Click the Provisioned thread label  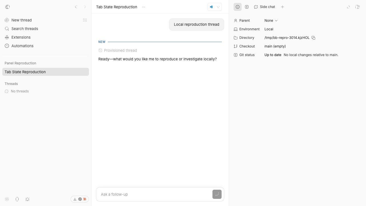coord(120,50)
